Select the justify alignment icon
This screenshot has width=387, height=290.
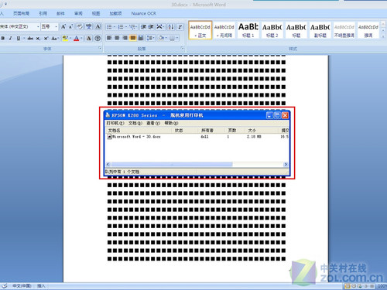click(133, 38)
